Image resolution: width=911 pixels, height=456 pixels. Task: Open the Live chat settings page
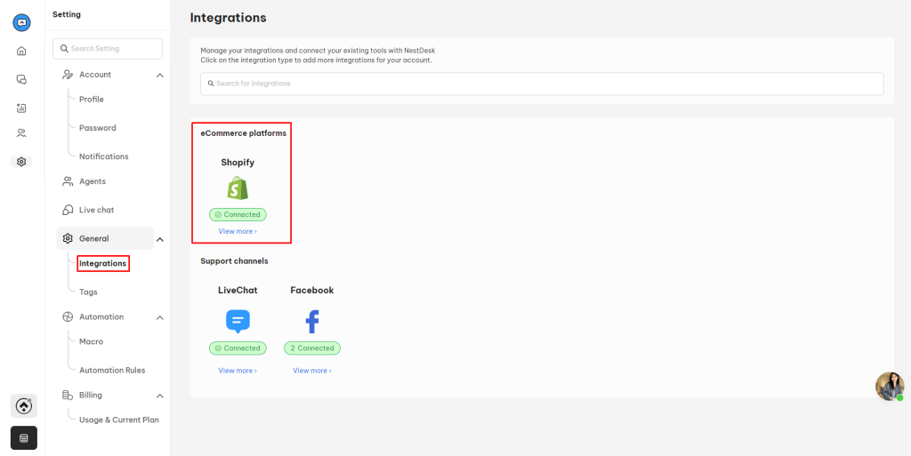(x=96, y=210)
